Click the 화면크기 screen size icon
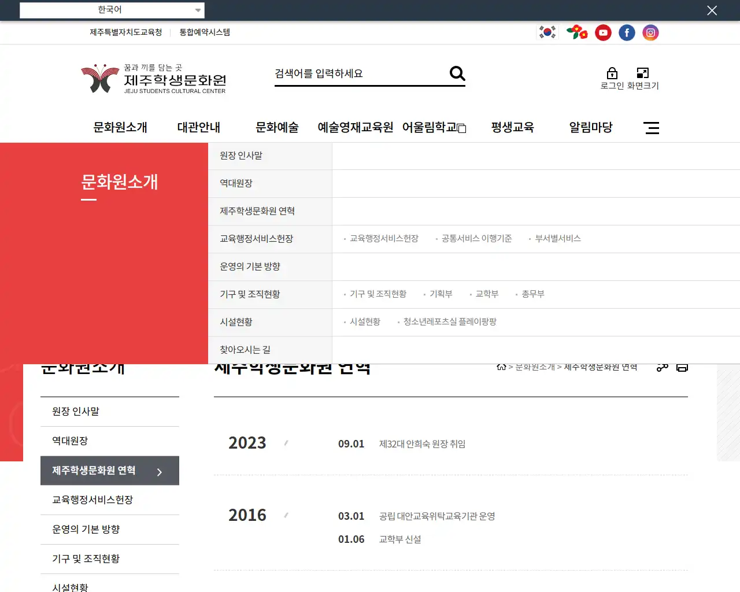 point(643,73)
